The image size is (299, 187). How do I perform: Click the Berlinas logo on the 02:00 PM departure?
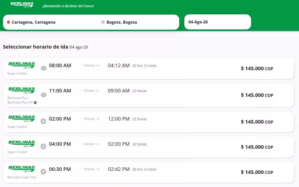click(x=21, y=119)
